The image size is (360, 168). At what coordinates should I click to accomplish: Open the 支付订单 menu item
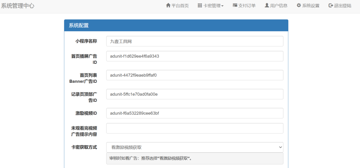[x=247, y=6]
